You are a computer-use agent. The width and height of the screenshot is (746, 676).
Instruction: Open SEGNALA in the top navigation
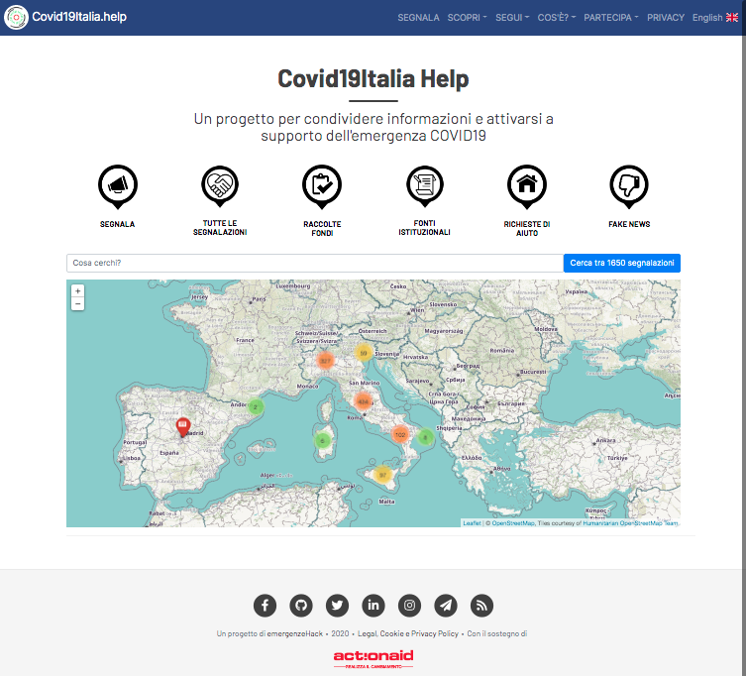pyautogui.click(x=419, y=18)
